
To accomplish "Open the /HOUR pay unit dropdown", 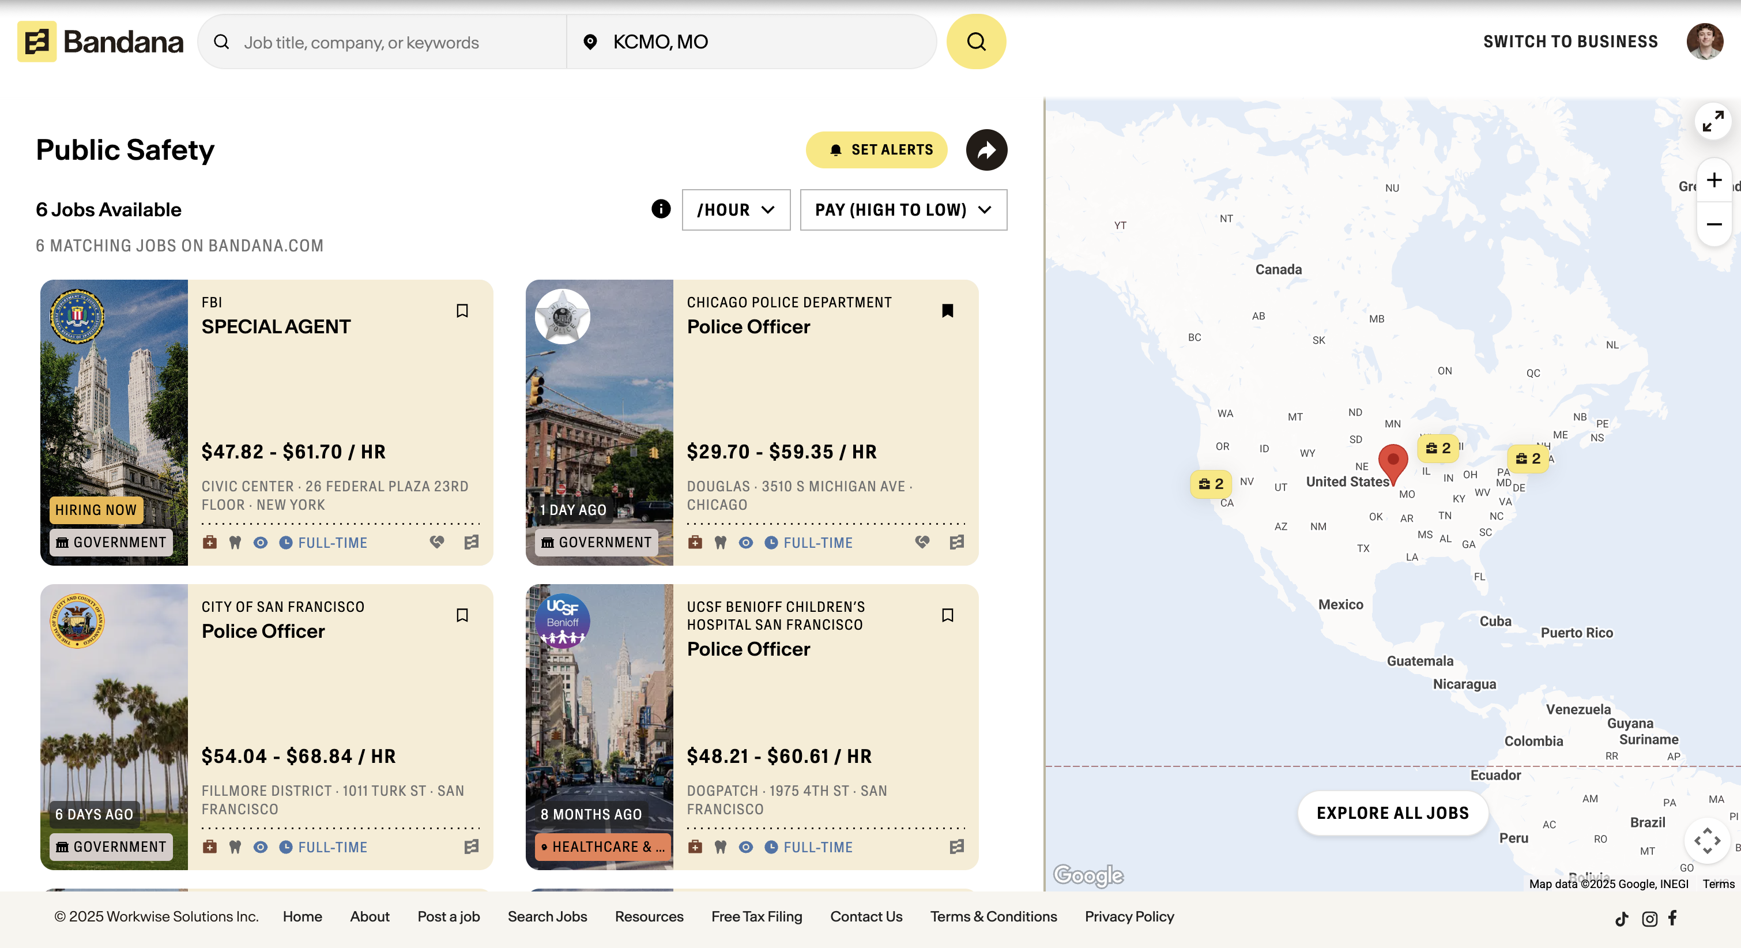I will (736, 210).
